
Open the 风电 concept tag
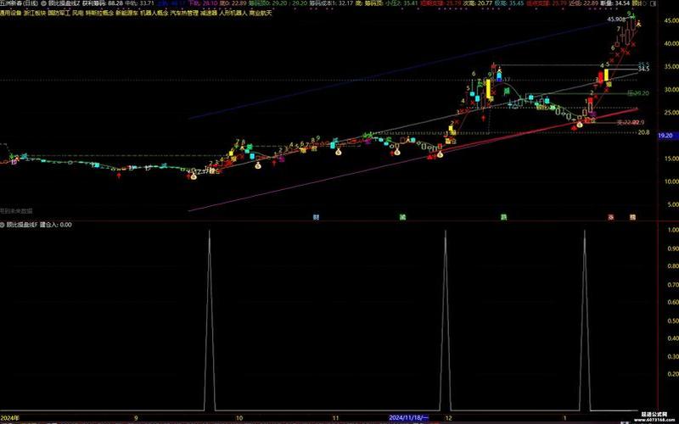click(78, 13)
